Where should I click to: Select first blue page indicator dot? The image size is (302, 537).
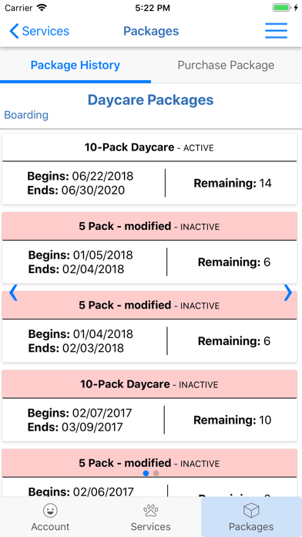click(x=146, y=473)
